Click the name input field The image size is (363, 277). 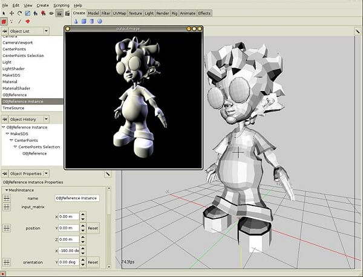[77, 198]
